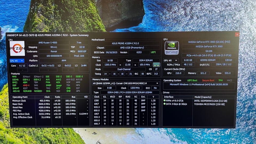Open the CPU #0 selector dropdown
Viewport: 256px width, 144px height.
pyautogui.click(x=17, y=61)
